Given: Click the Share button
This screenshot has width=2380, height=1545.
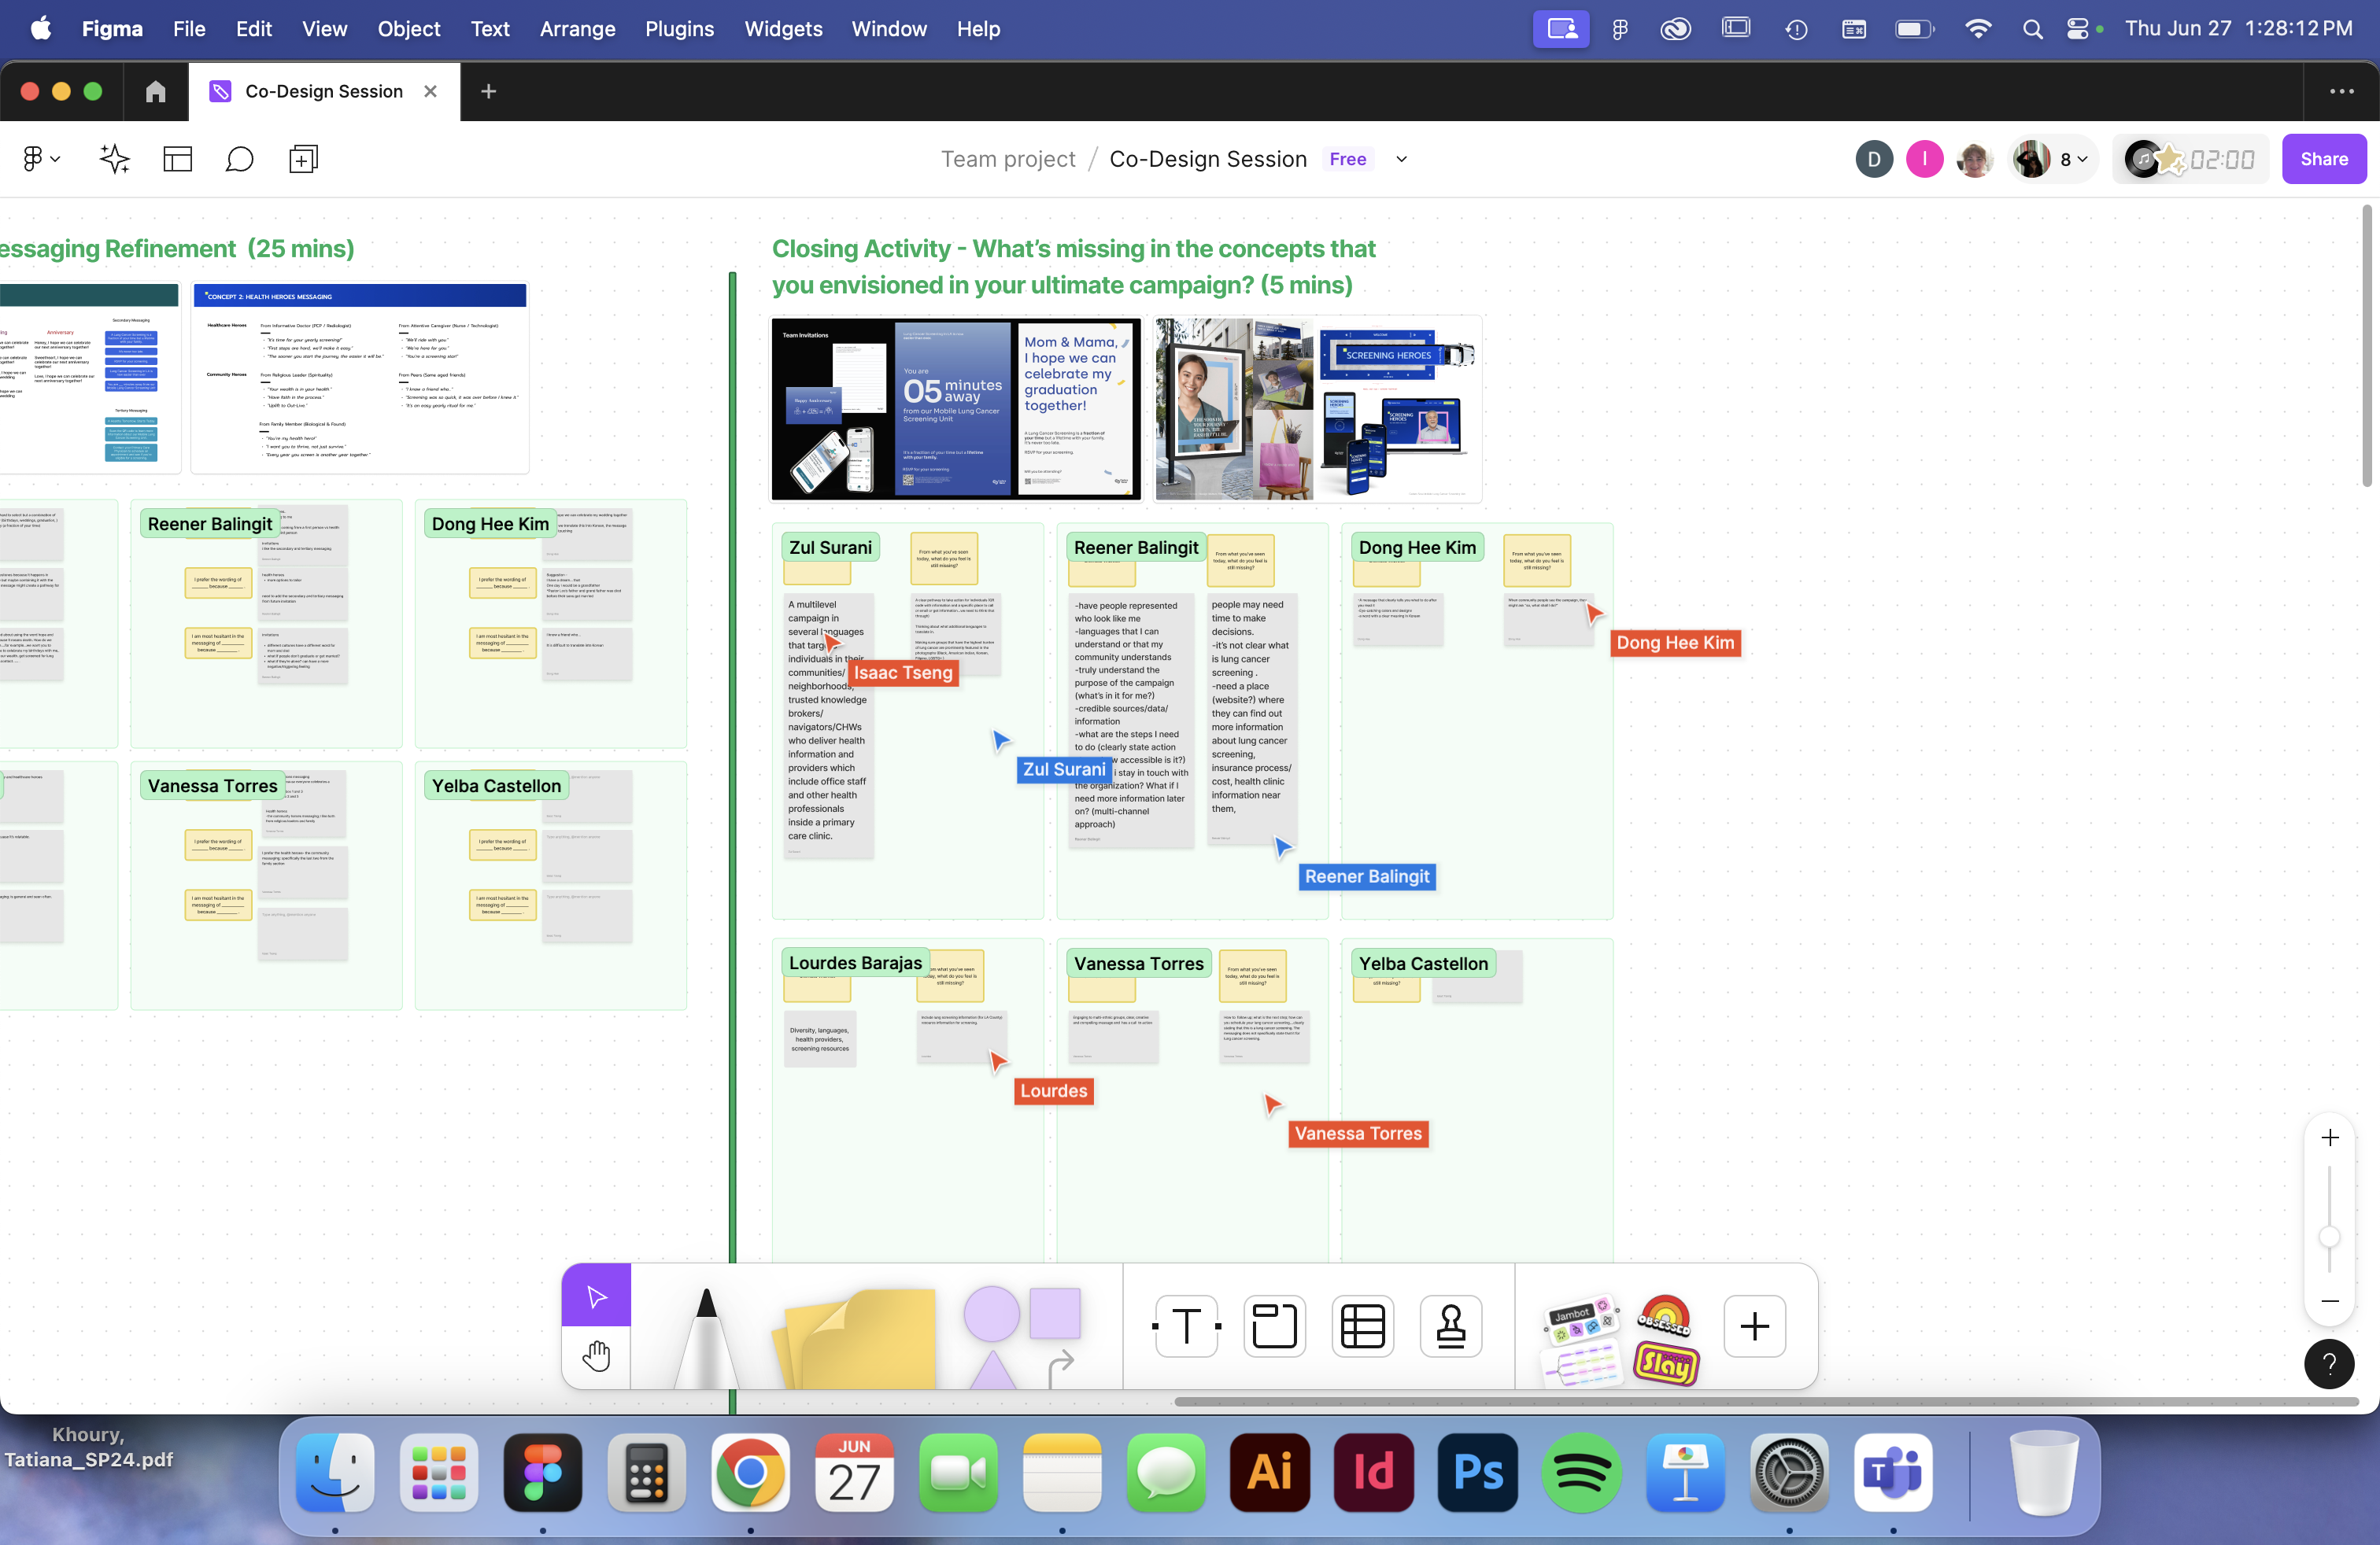Looking at the screenshot, I should [x=2323, y=159].
